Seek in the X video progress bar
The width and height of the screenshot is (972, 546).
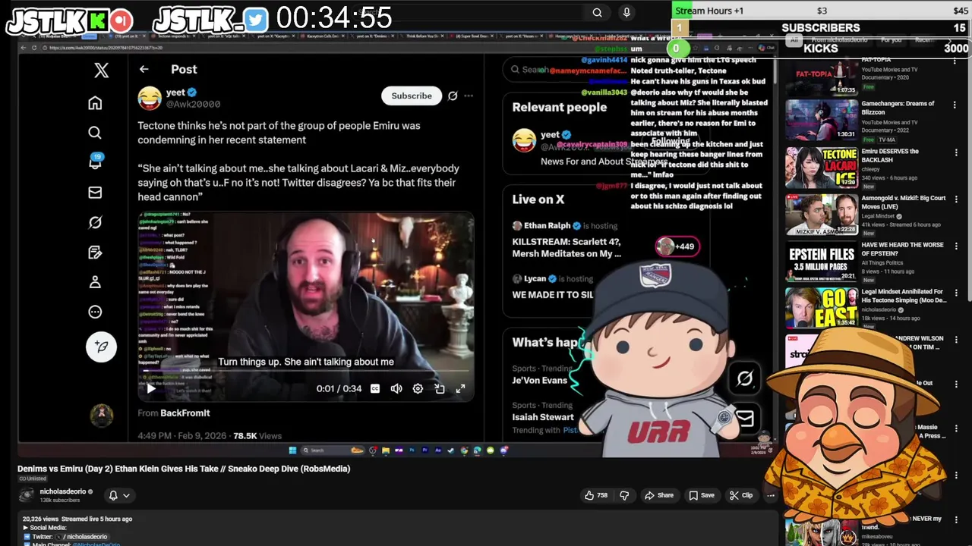tap(306, 372)
